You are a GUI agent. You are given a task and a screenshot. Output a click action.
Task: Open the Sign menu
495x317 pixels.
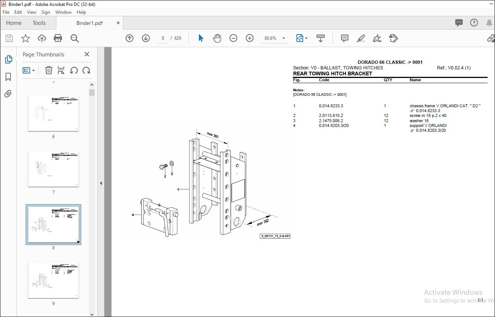click(x=46, y=12)
